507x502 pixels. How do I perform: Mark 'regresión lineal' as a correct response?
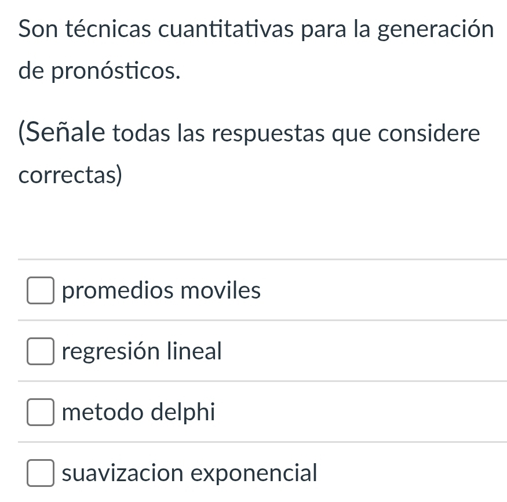coord(40,351)
